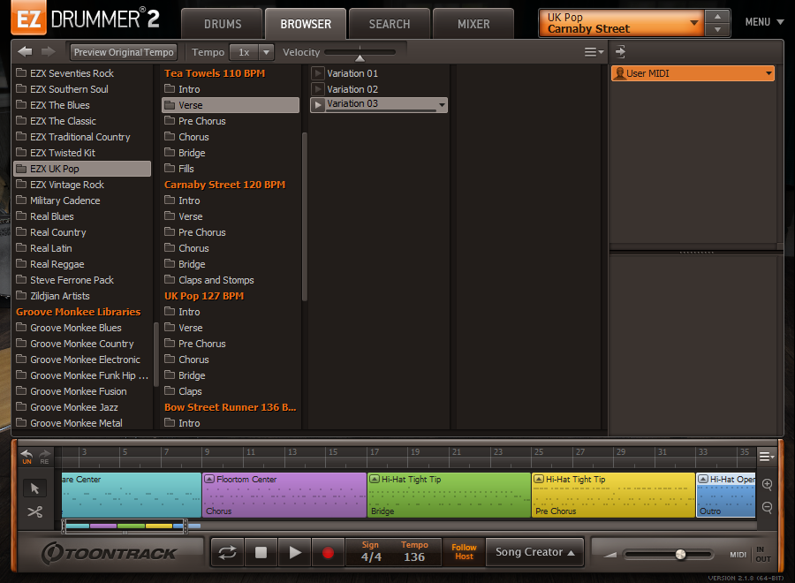The width and height of the screenshot is (795, 583).
Task: Select previous preset with down stepper arrow
Action: 717,30
